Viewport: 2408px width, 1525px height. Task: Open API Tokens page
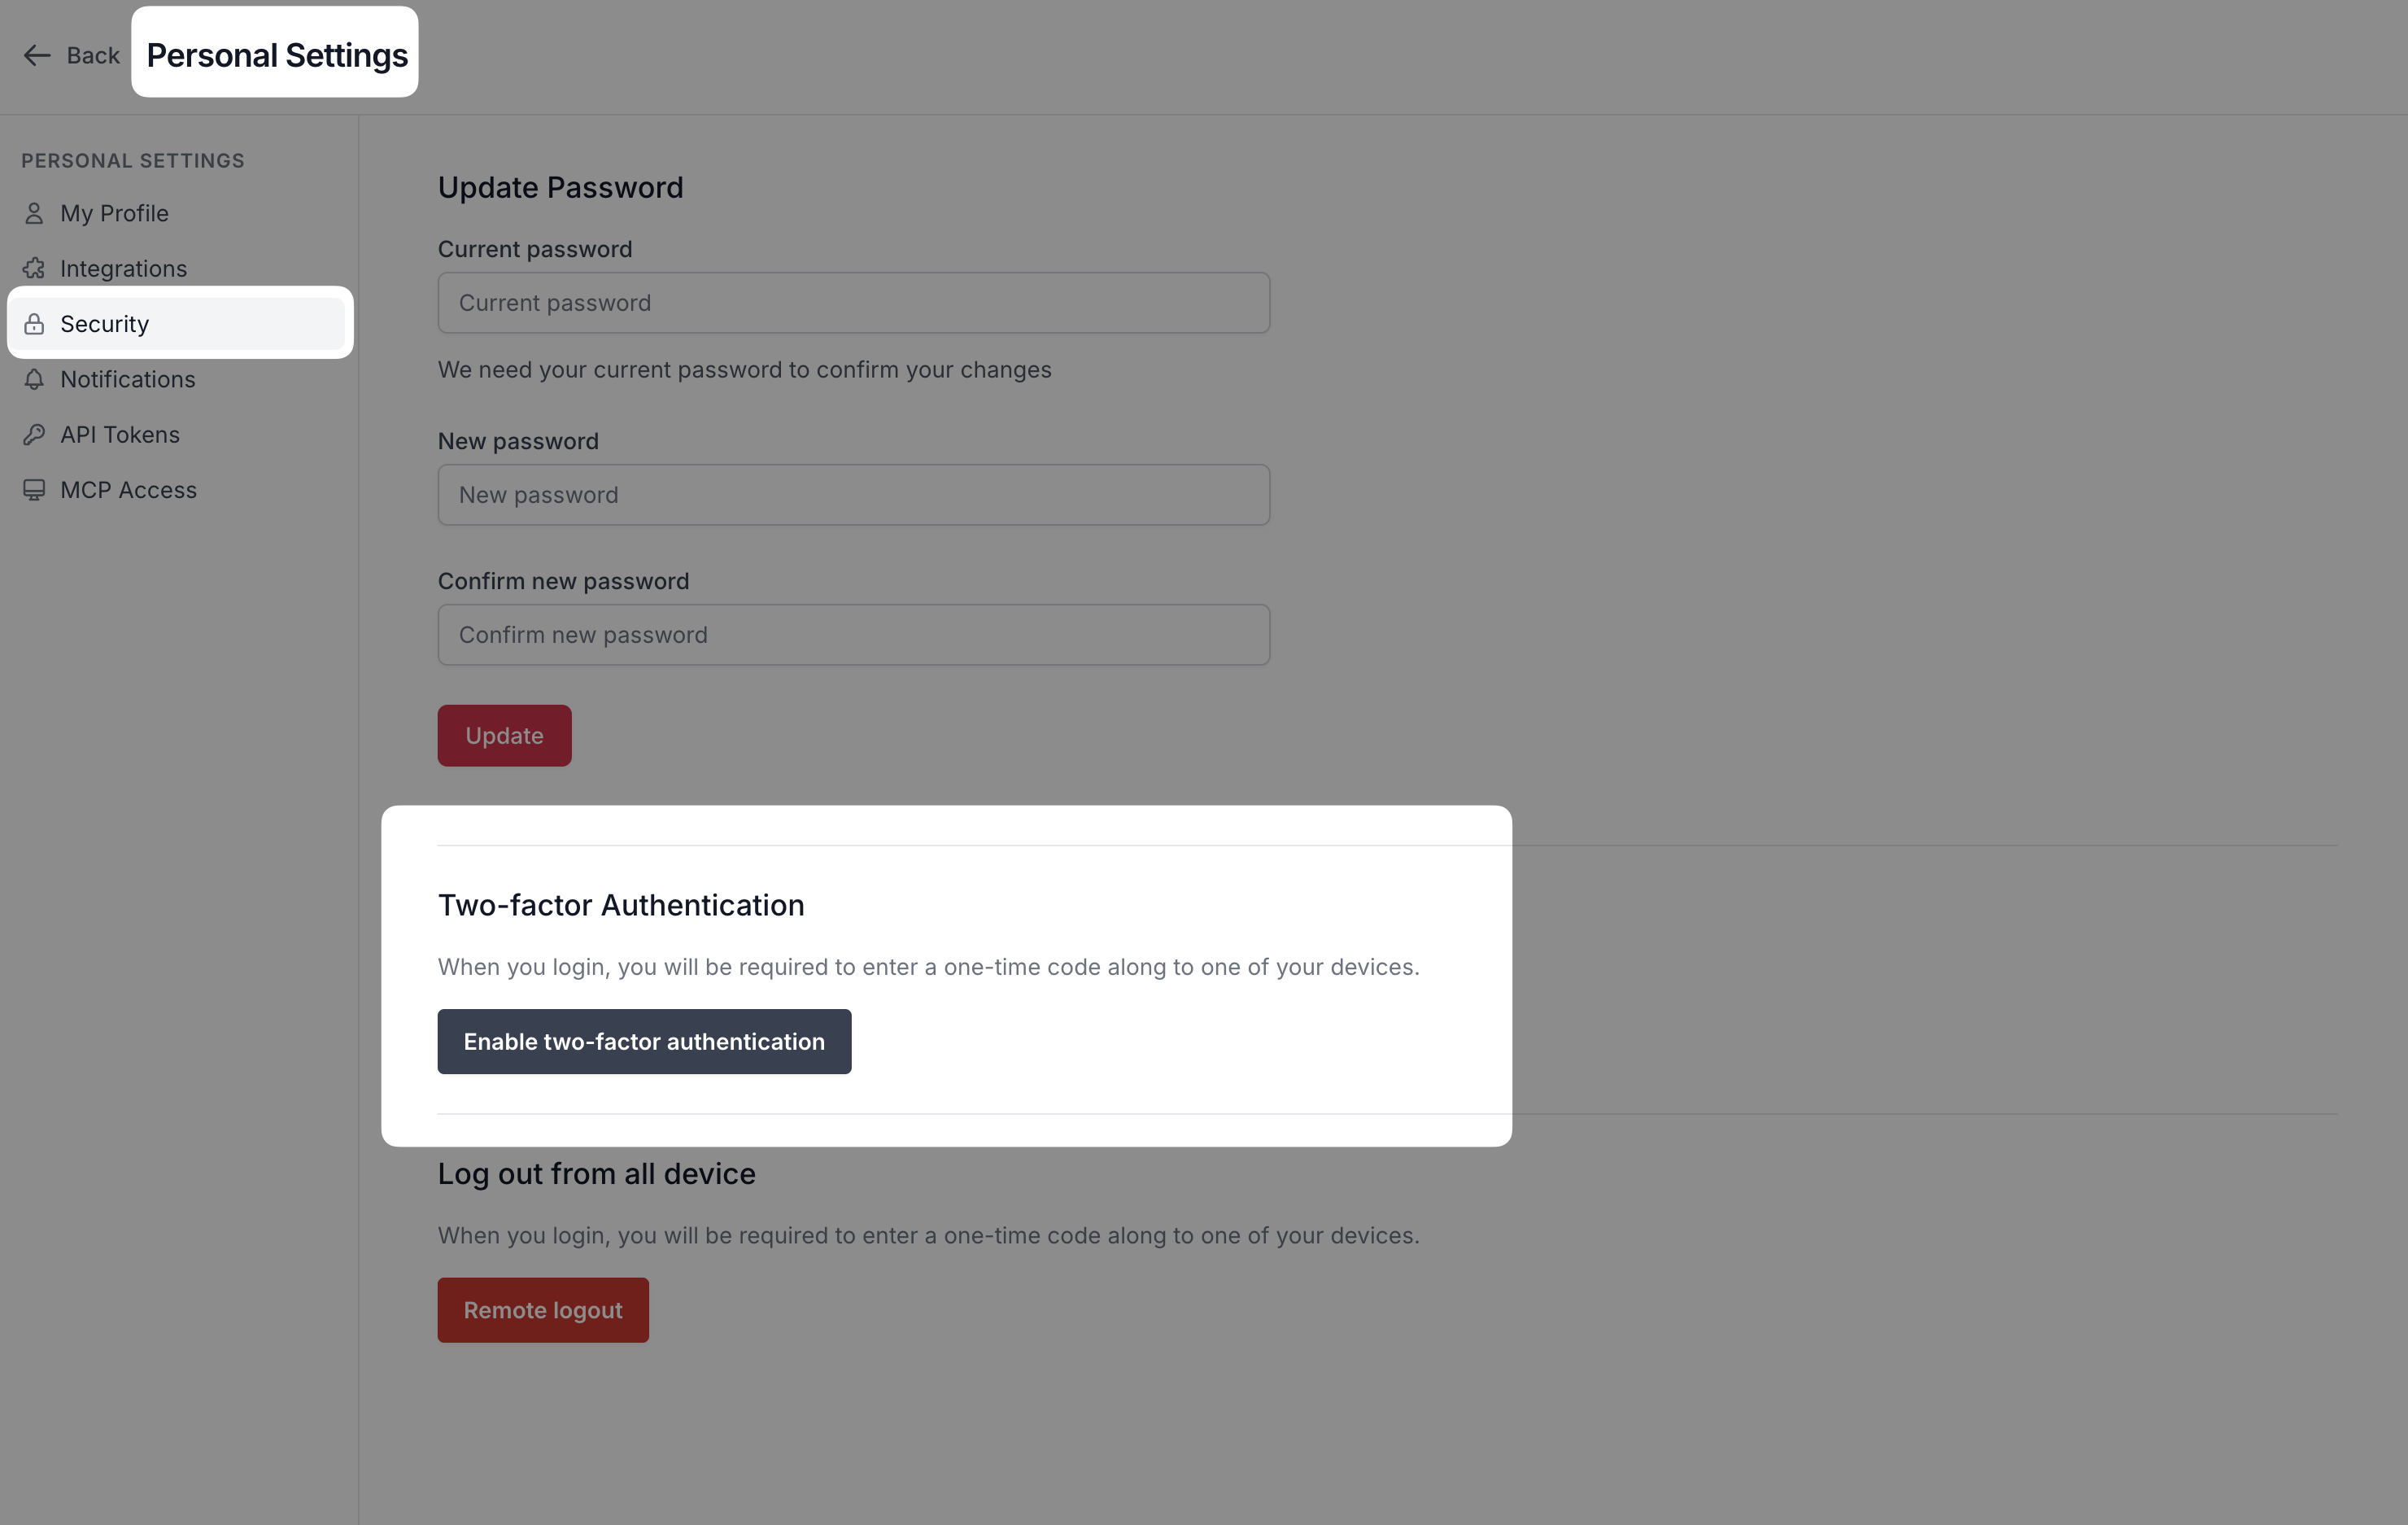[120, 435]
